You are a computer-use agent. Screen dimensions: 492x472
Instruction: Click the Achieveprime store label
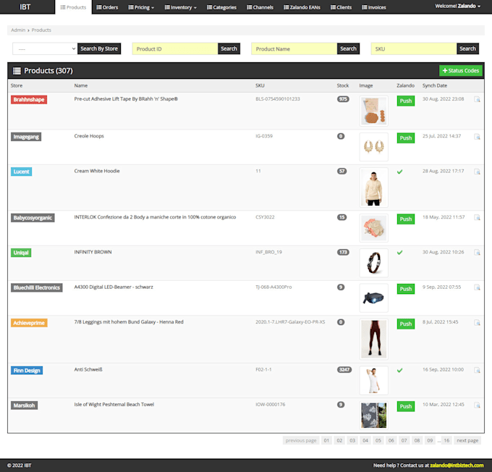pyautogui.click(x=29, y=323)
